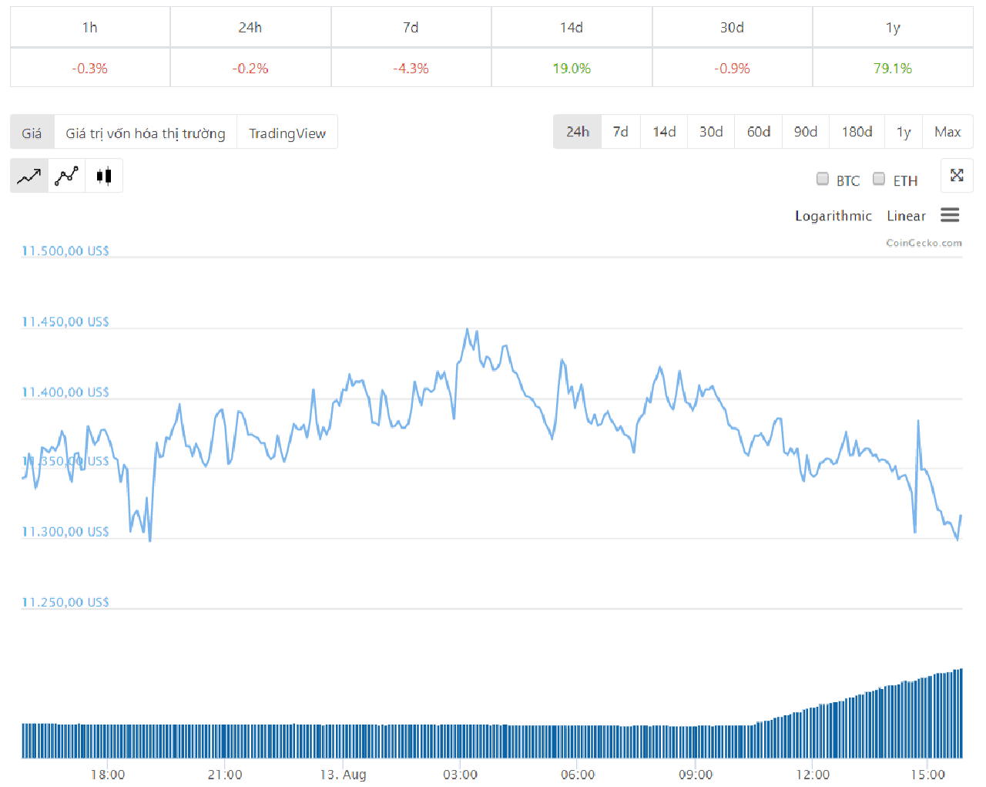Viewport: 986px width, 787px height.
Task: Select the 7d chart range
Action: [621, 132]
